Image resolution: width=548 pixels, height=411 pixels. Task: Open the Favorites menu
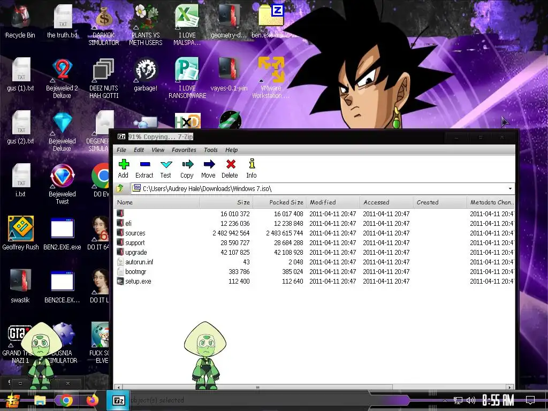coord(184,150)
